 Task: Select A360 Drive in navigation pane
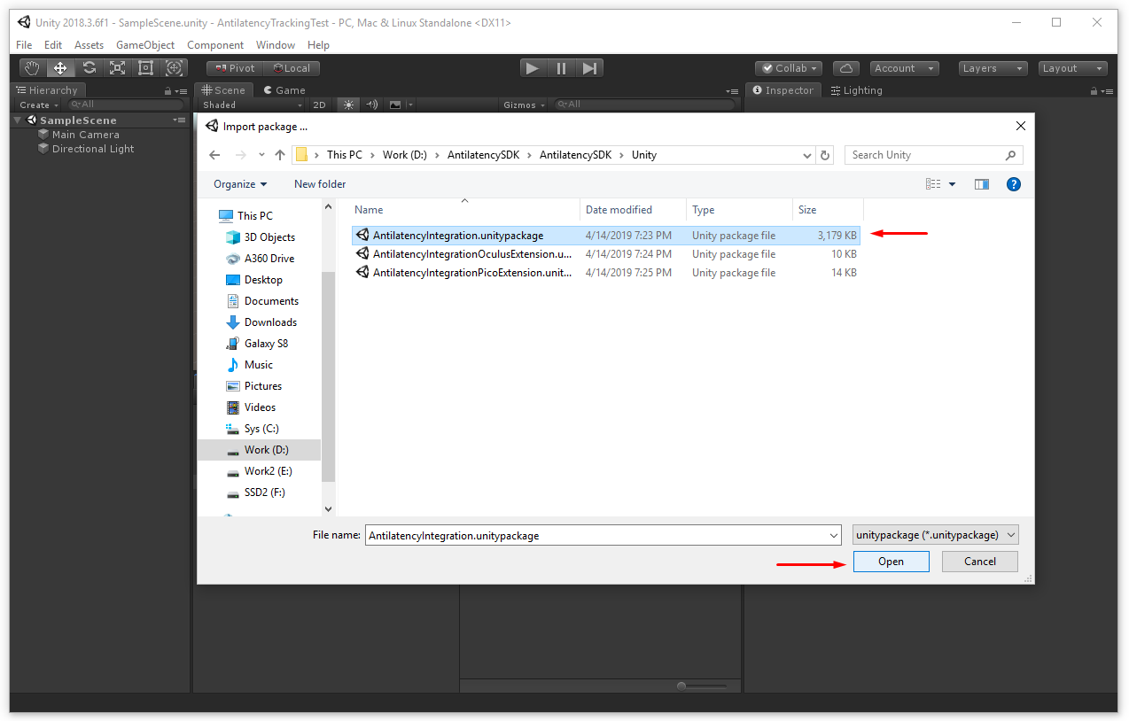point(260,259)
